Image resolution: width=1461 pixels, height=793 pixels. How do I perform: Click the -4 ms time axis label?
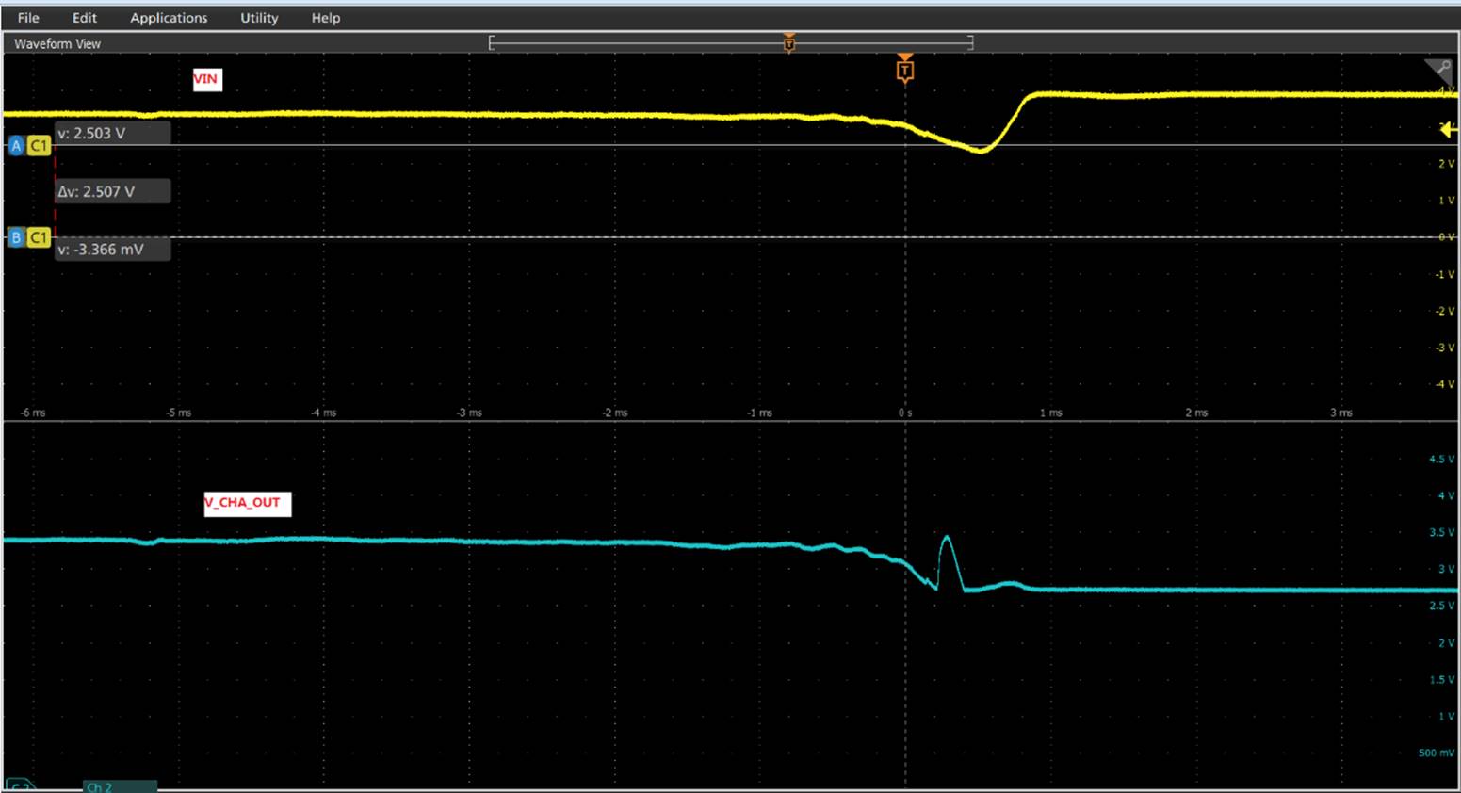pyautogui.click(x=323, y=413)
